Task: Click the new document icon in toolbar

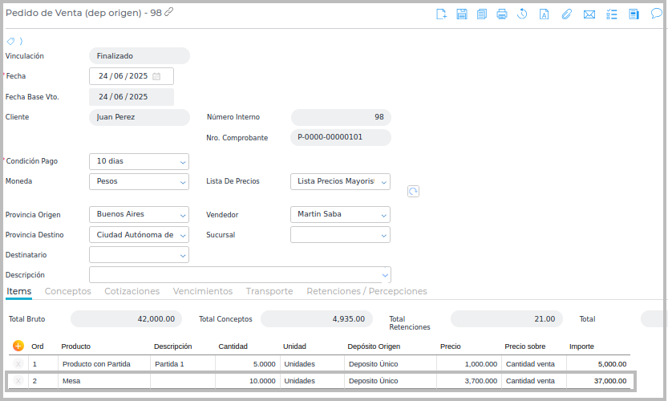Action: click(441, 14)
